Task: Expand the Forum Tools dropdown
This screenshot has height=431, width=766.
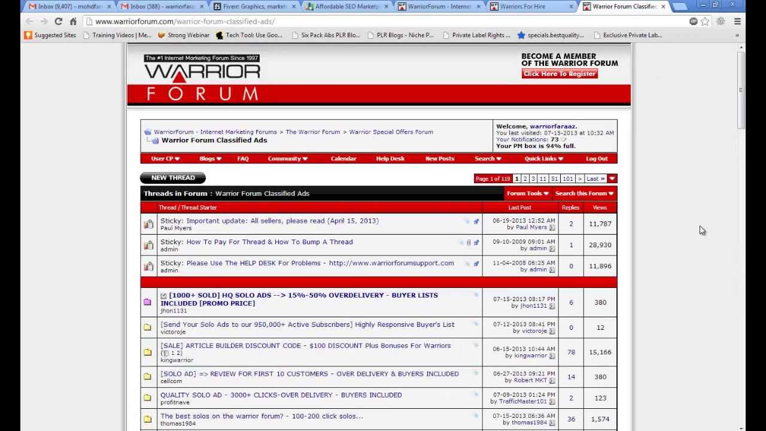Action: tap(527, 193)
